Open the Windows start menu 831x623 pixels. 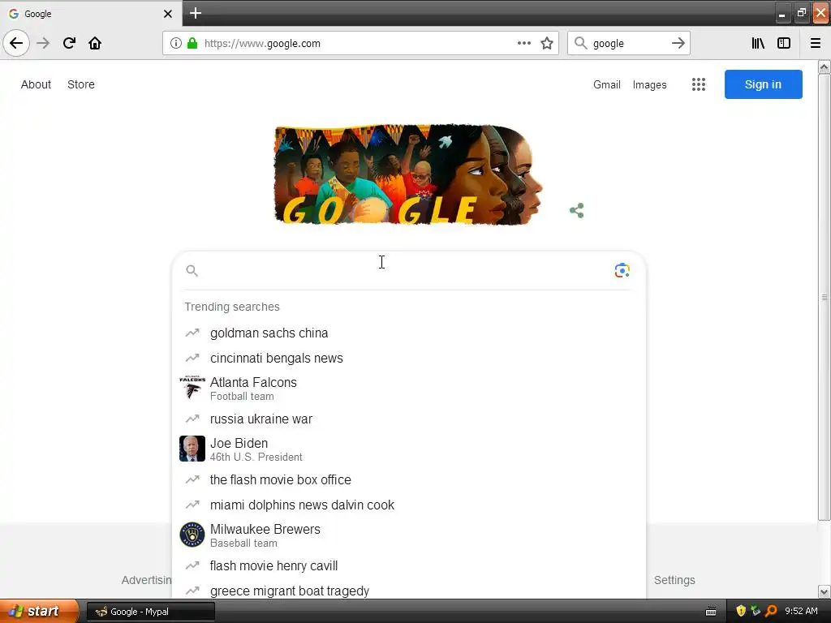pyautogui.click(x=39, y=612)
